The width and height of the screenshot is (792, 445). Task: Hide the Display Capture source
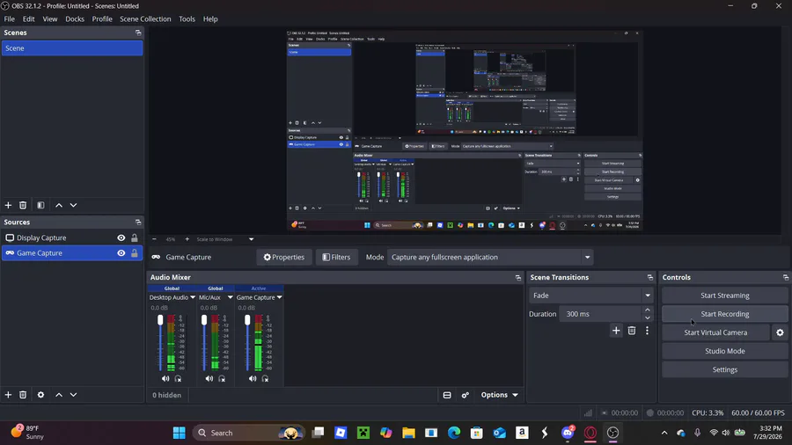pyautogui.click(x=121, y=237)
